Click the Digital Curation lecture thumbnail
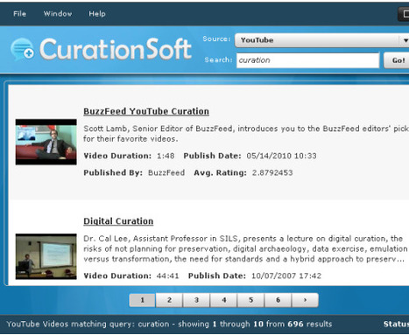This screenshot has height=335, width=409. click(x=46, y=256)
